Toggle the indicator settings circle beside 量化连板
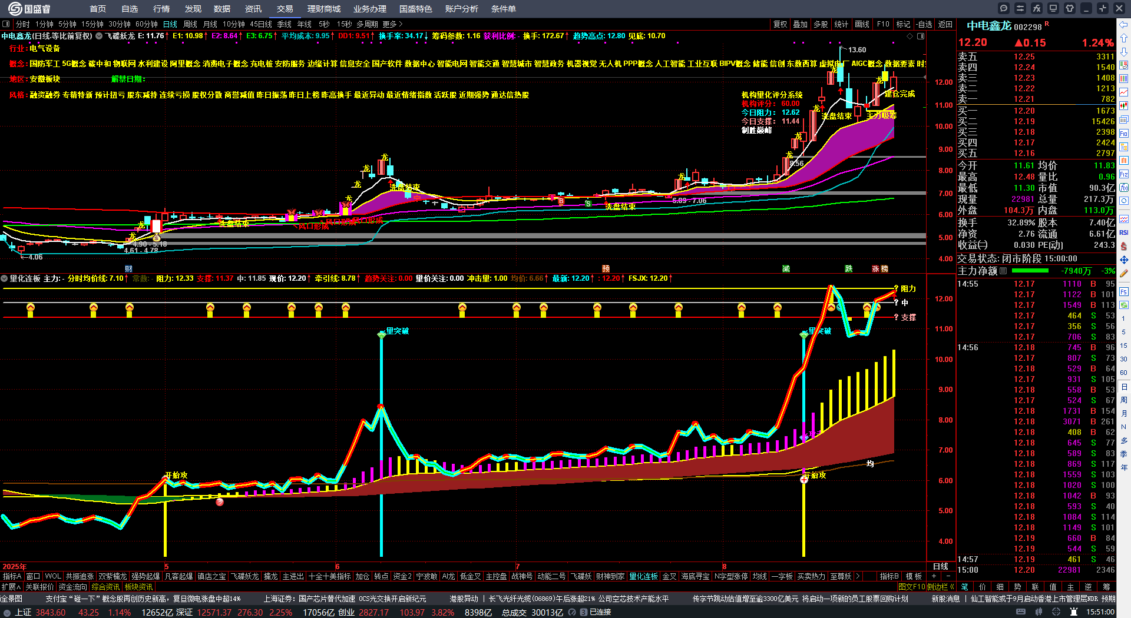Screen dimensions: 1131x618 (x=5, y=278)
